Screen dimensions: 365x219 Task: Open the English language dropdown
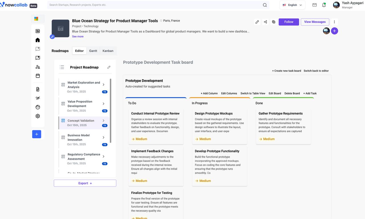click(292, 5)
